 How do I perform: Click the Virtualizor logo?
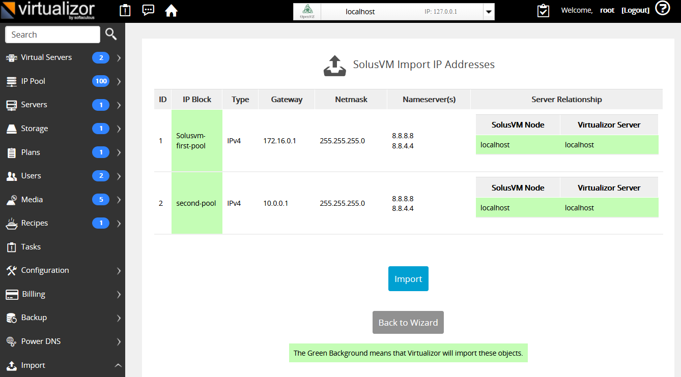click(48, 11)
